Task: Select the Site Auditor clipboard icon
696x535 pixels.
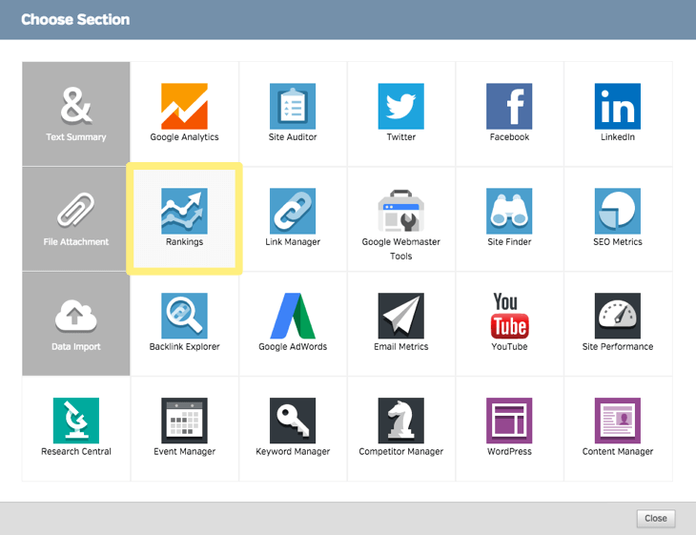Action: point(293,106)
